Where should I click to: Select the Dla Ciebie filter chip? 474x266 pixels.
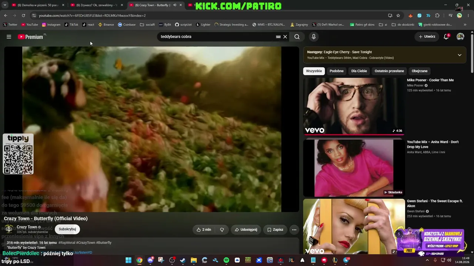click(x=359, y=71)
